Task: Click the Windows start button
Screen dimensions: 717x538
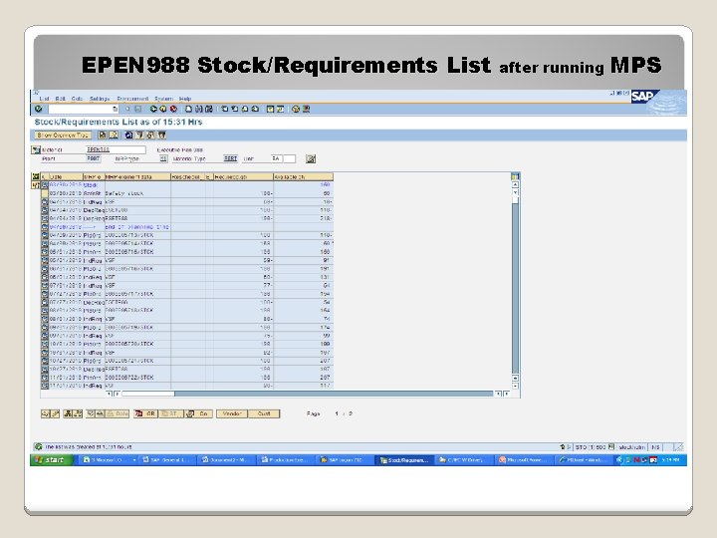Action: pyautogui.click(x=51, y=459)
